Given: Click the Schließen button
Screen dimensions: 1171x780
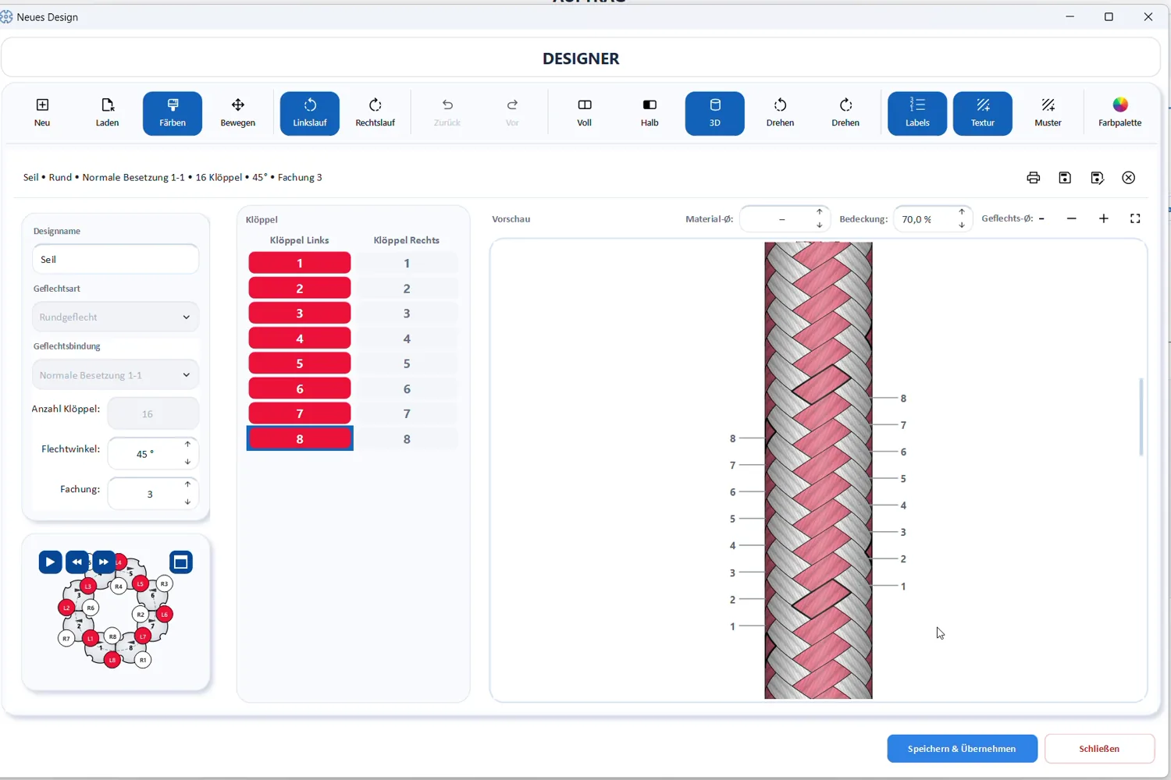Looking at the screenshot, I should (x=1099, y=749).
